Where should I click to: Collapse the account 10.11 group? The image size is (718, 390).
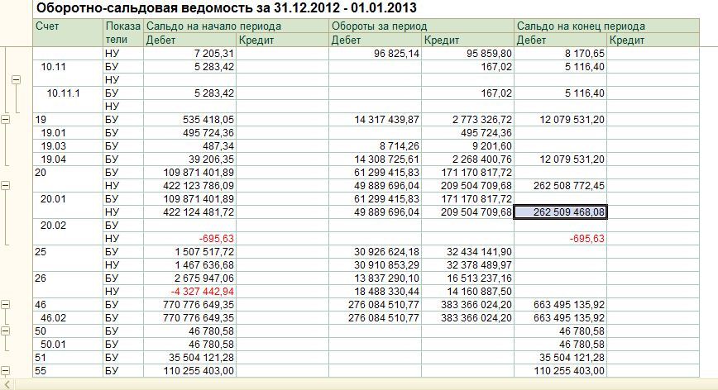click(x=16, y=79)
